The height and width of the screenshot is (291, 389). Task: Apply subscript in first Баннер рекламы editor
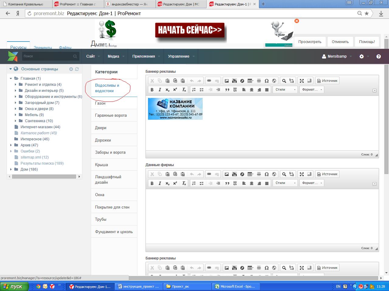(167, 90)
